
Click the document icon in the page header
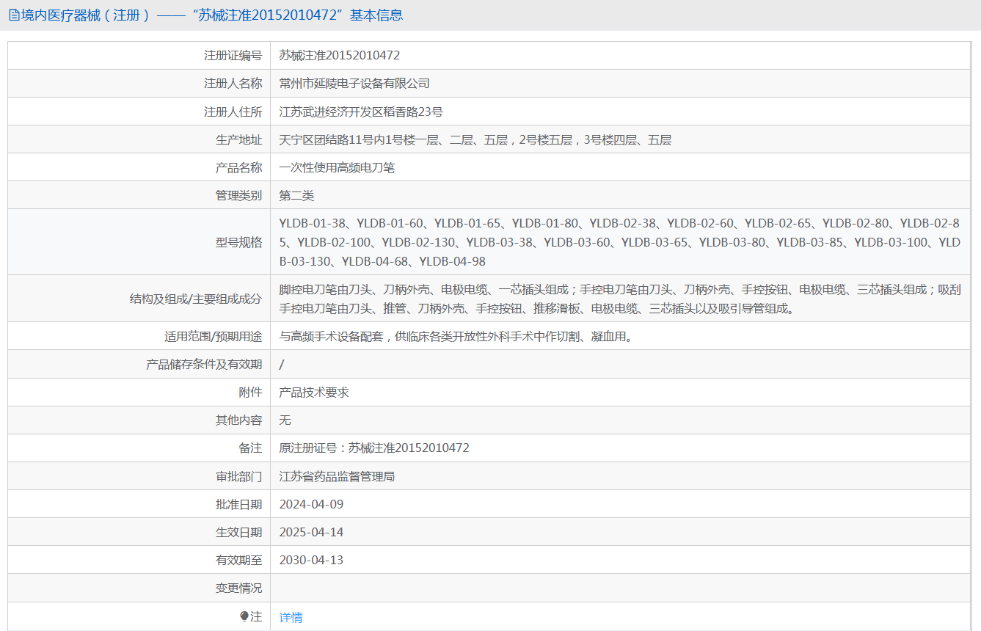point(14,15)
